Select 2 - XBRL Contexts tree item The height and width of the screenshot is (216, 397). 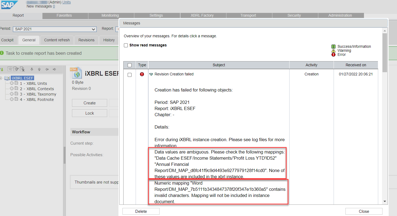(37, 89)
